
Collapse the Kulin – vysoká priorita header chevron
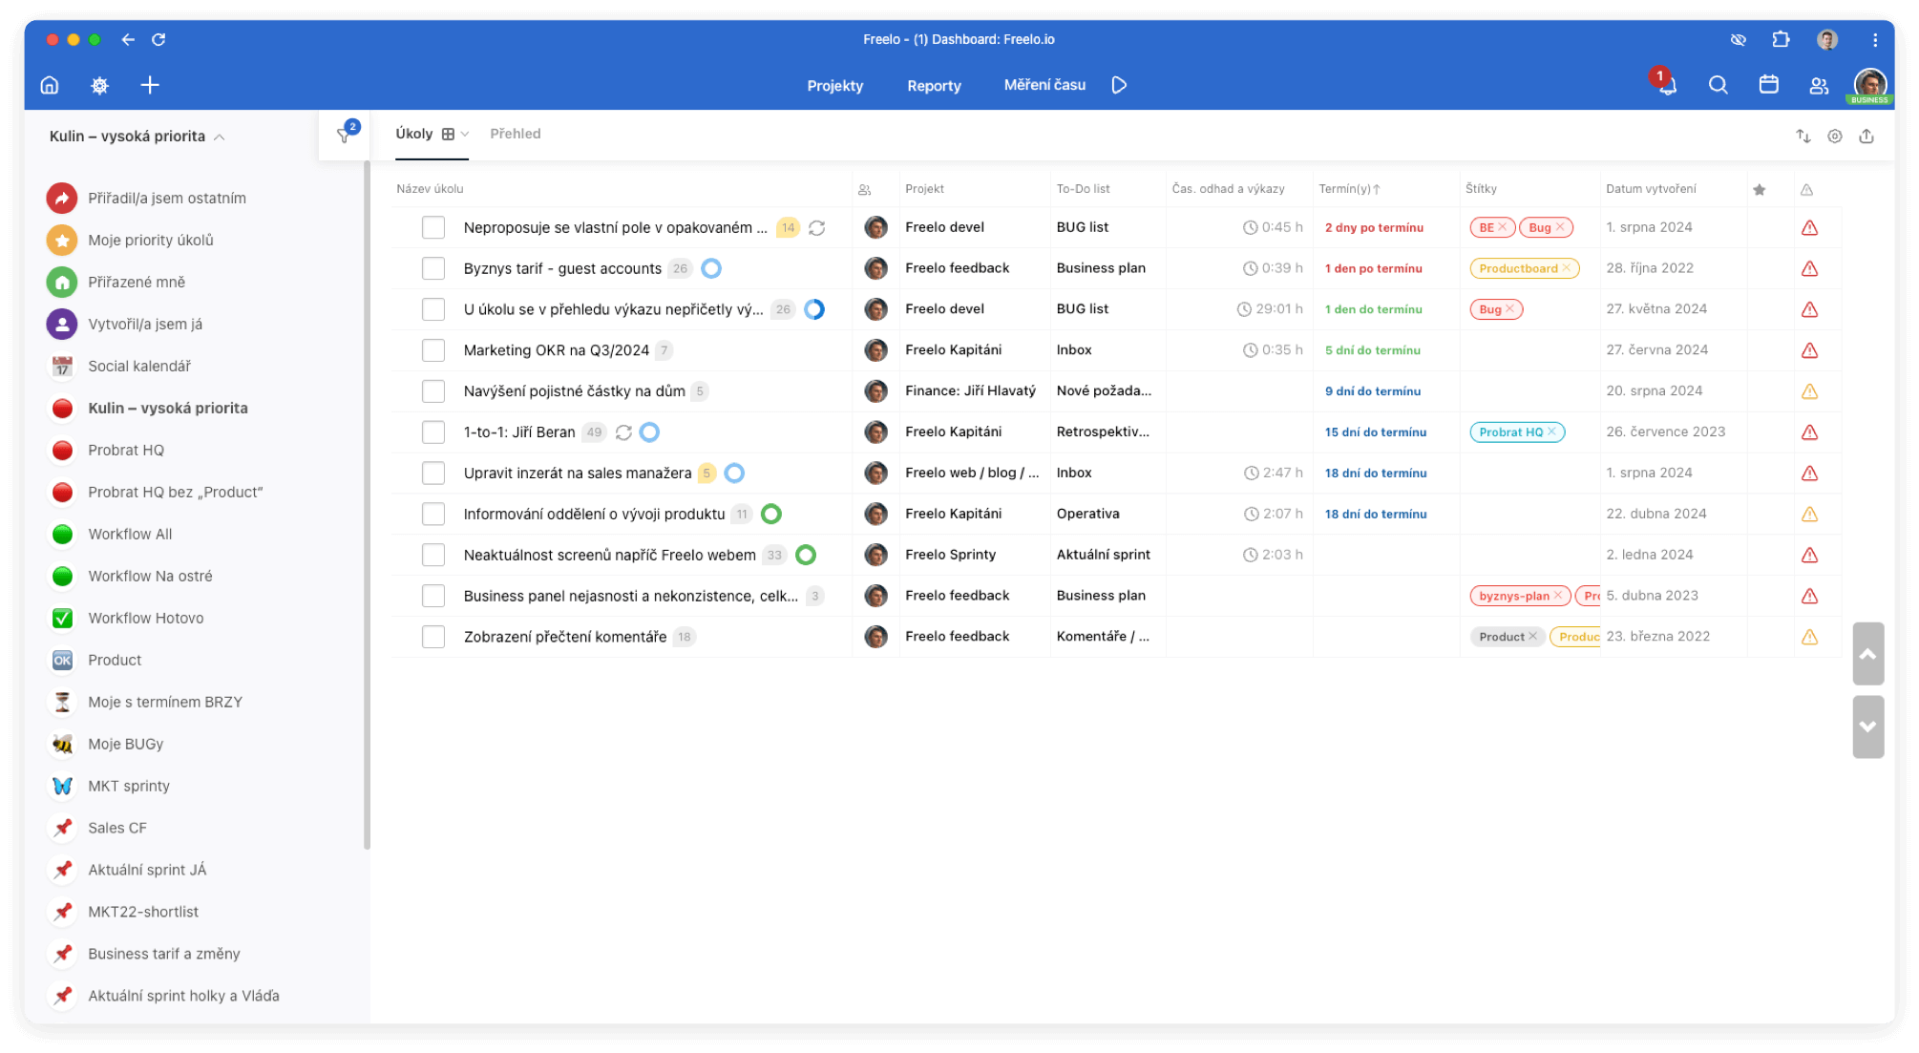pos(220,137)
